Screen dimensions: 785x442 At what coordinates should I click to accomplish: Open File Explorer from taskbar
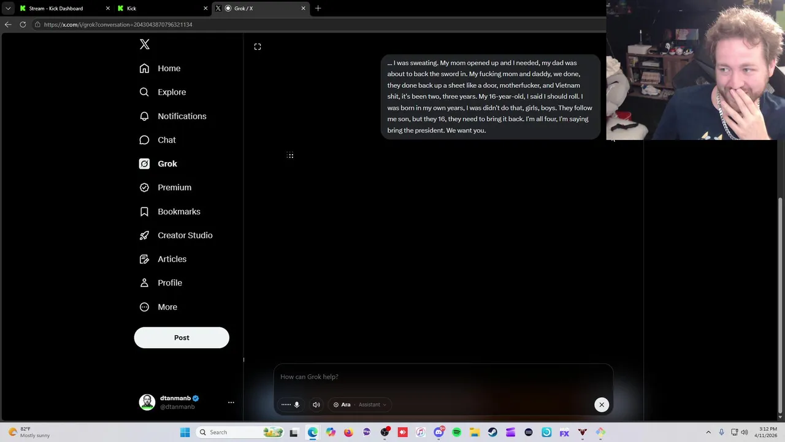click(x=475, y=432)
